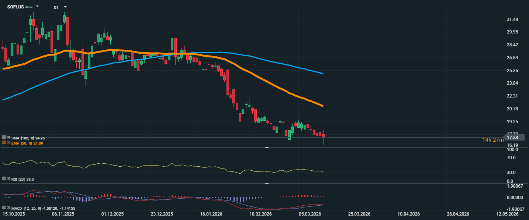Open the D1 timeframe dropdown arrow
529x220 pixels.
65,7
